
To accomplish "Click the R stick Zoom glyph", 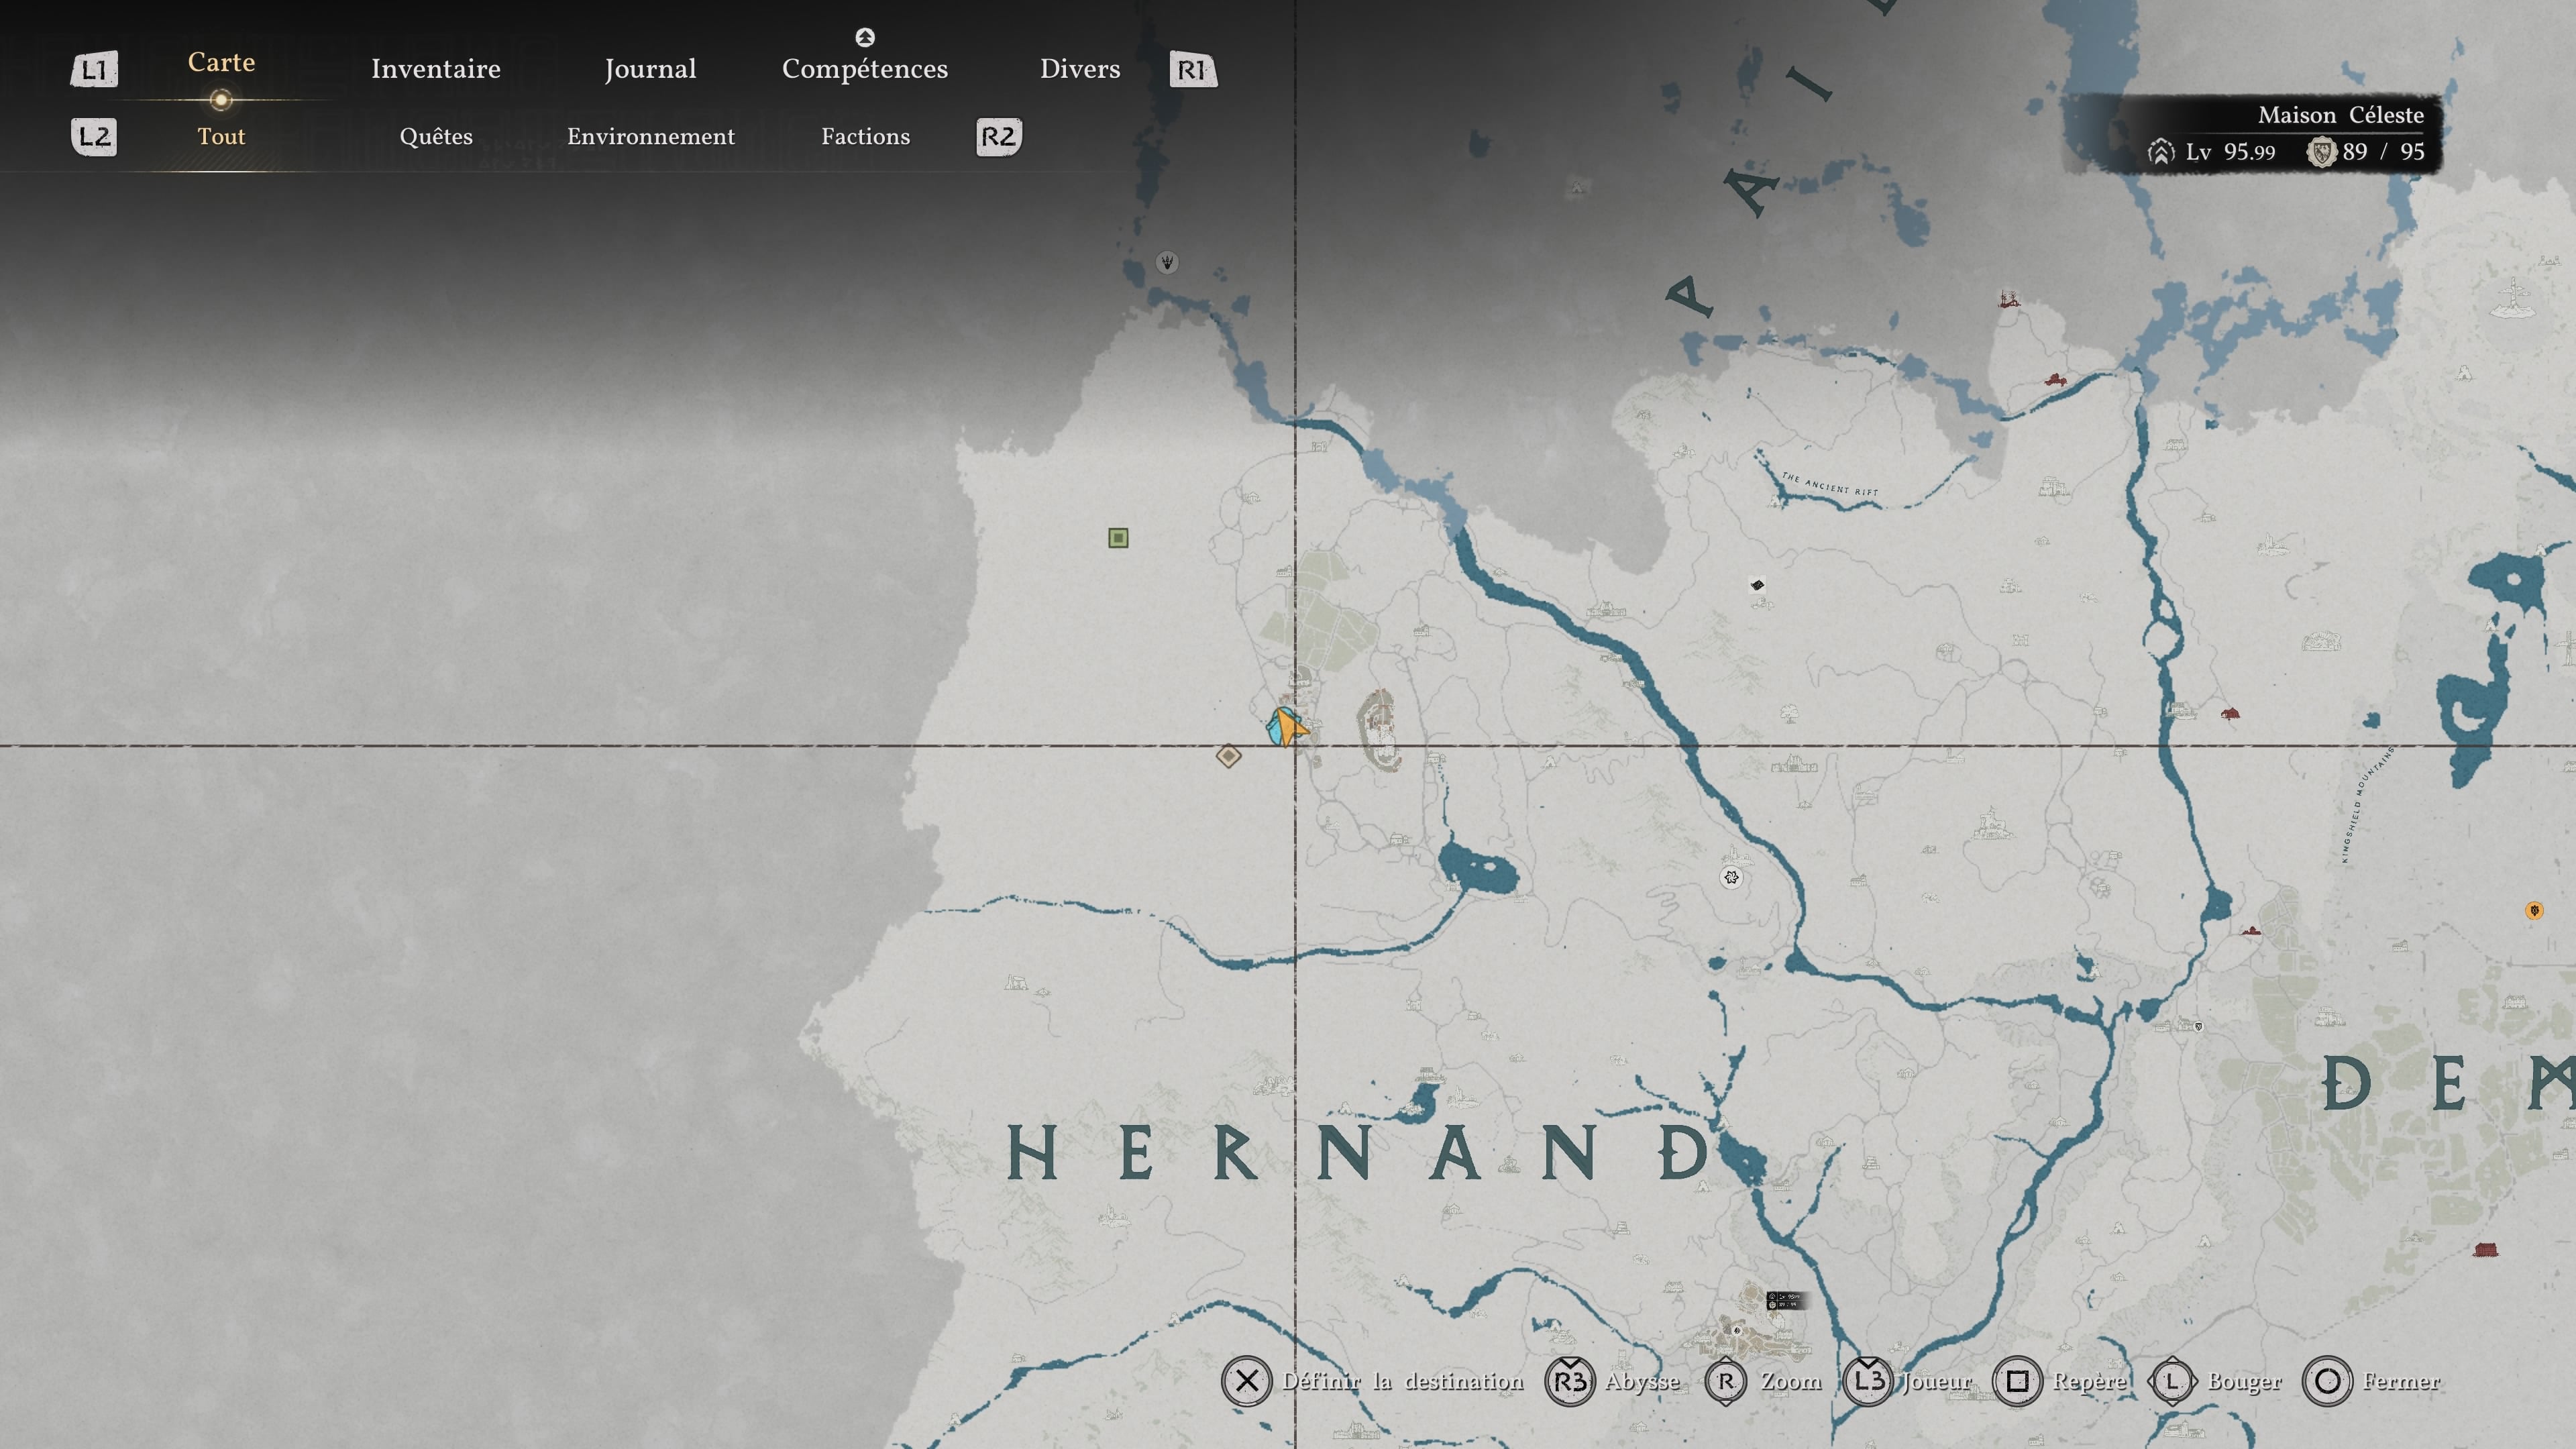I will coord(1725,1381).
